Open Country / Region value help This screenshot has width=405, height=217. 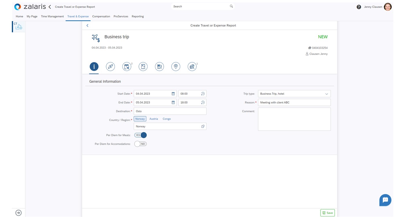pyautogui.click(x=203, y=126)
